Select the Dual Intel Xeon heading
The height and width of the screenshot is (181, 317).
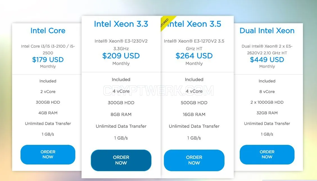coord(267,31)
